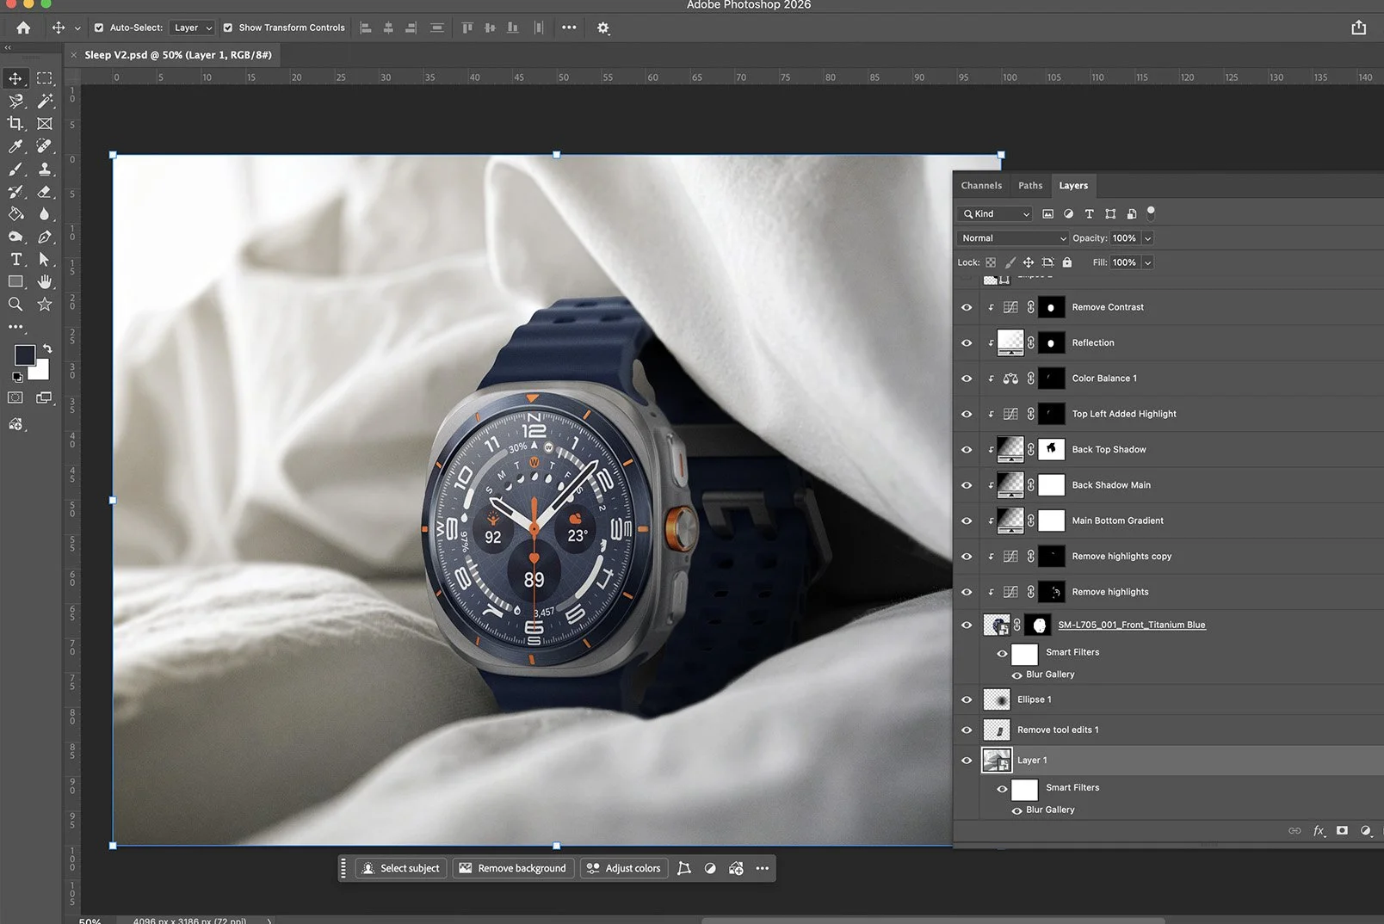Open the Opacity slider dropdown arrow

click(x=1148, y=238)
